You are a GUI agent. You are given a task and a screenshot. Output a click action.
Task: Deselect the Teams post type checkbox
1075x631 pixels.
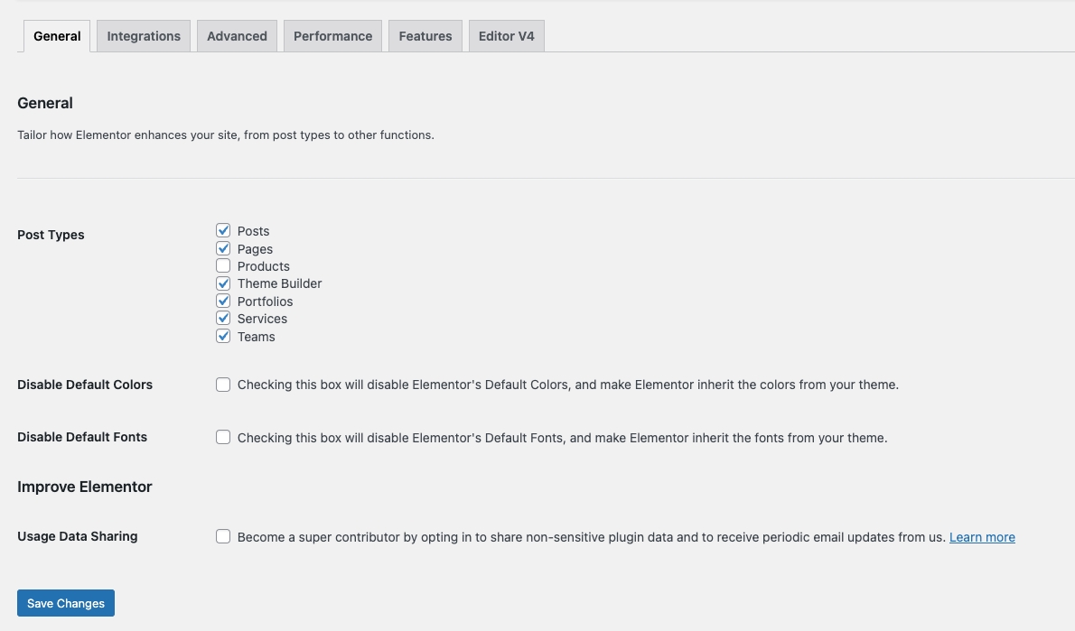click(223, 336)
